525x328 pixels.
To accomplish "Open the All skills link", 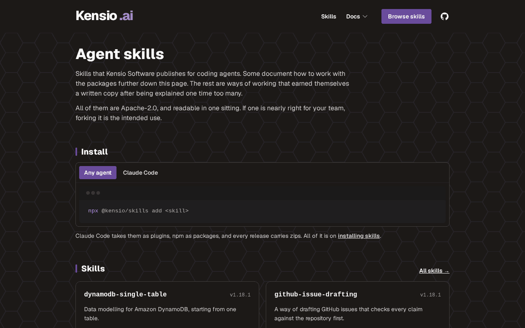I will pos(434,271).
